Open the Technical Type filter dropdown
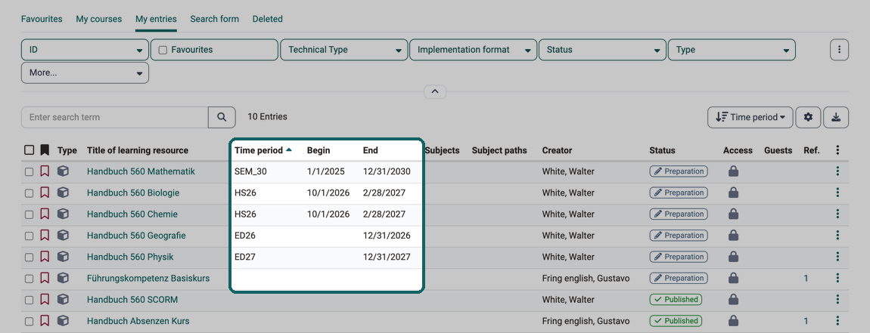 pyautogui.click(x=344, y=50)
